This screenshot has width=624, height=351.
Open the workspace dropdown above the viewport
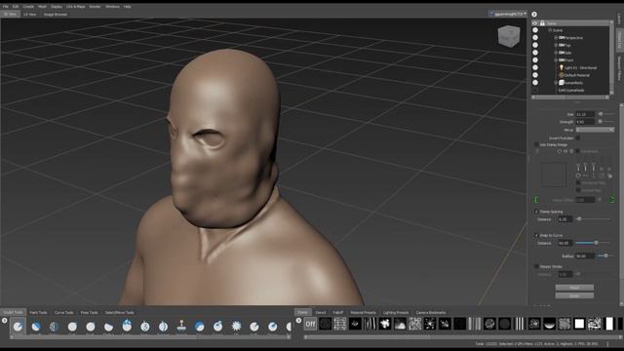click(x=508, y=14)
